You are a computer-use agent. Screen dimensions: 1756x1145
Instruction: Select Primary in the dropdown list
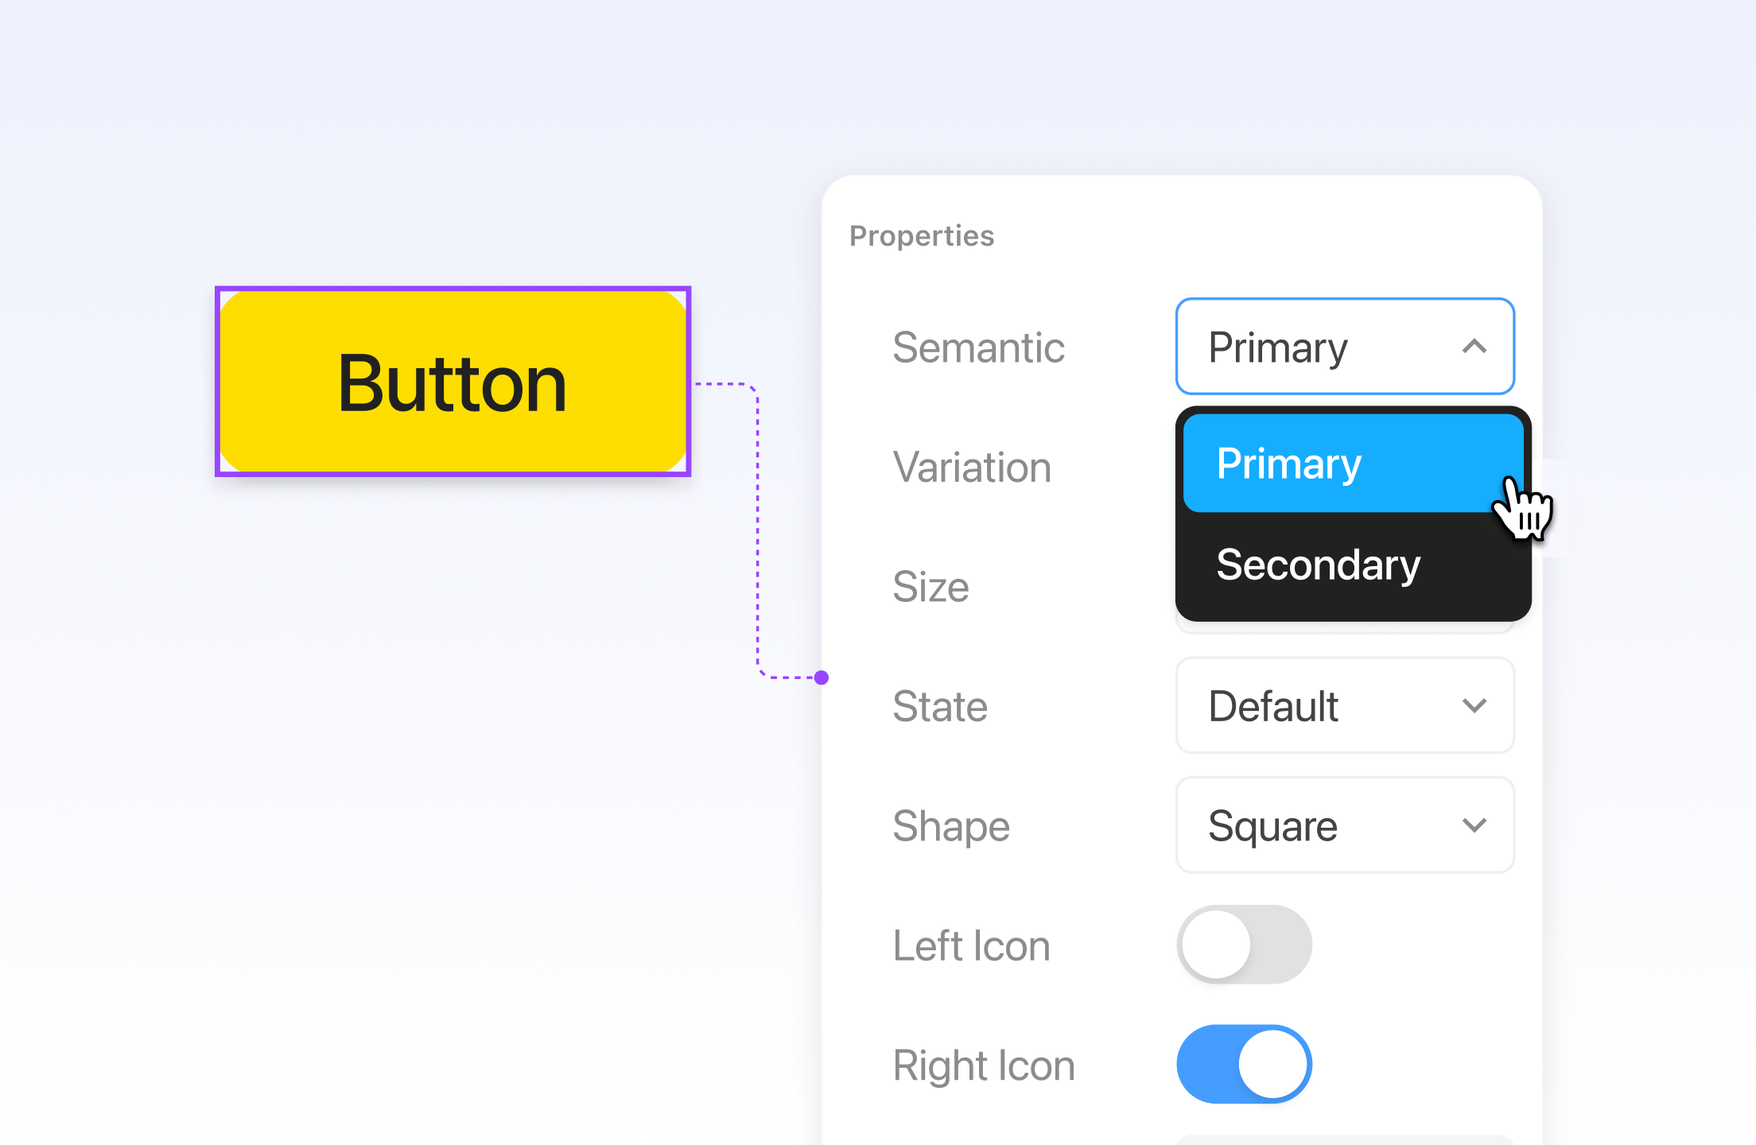click(x=1353, y=463)
